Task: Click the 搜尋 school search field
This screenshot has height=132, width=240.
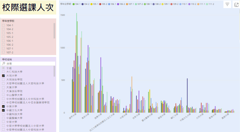Action: (29, 64)
